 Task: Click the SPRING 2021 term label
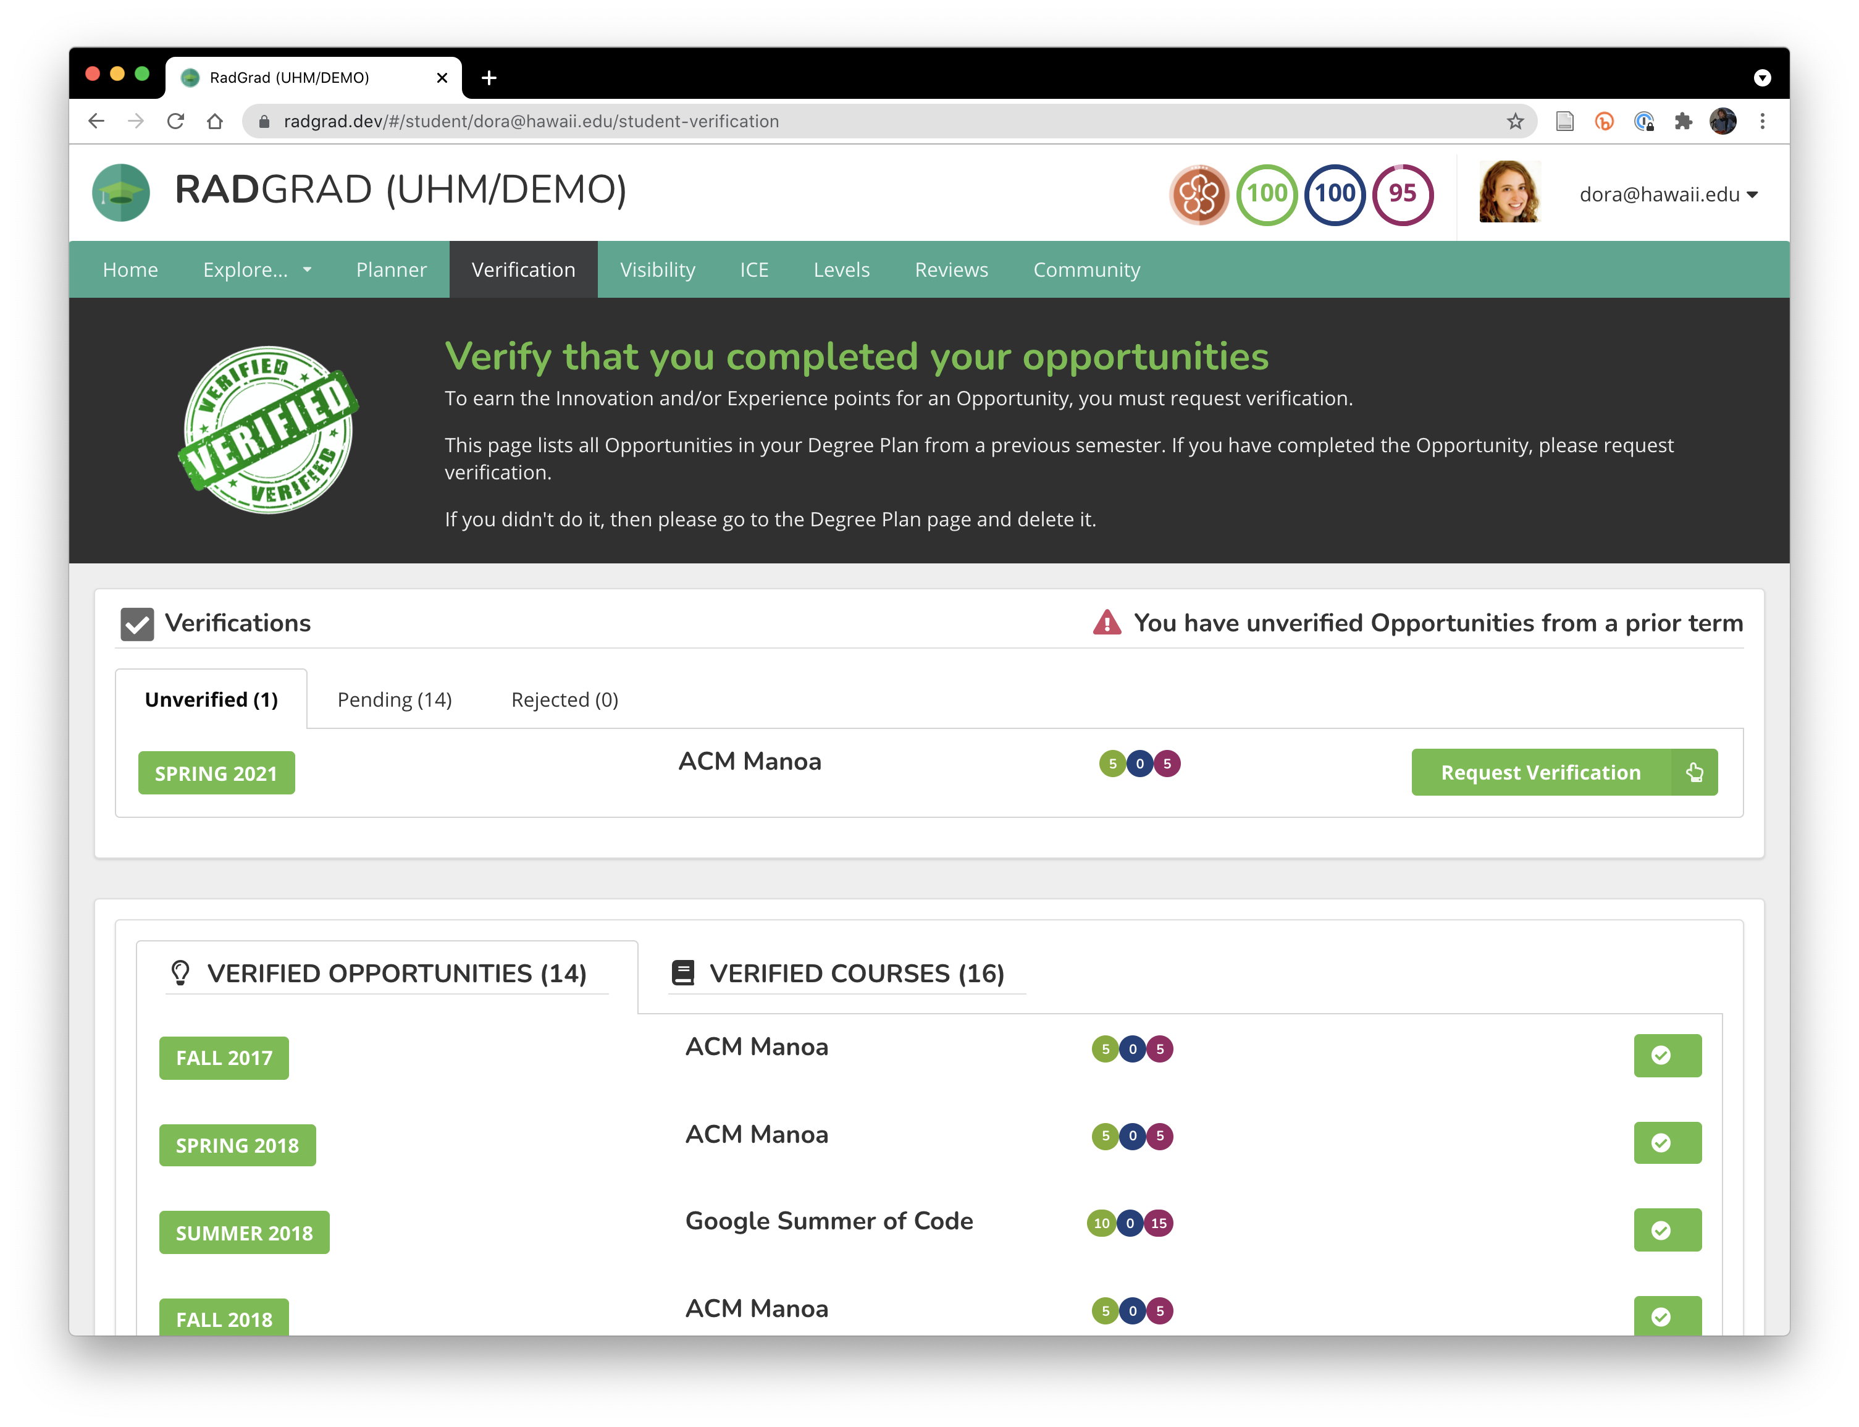[x=217, y=773]
